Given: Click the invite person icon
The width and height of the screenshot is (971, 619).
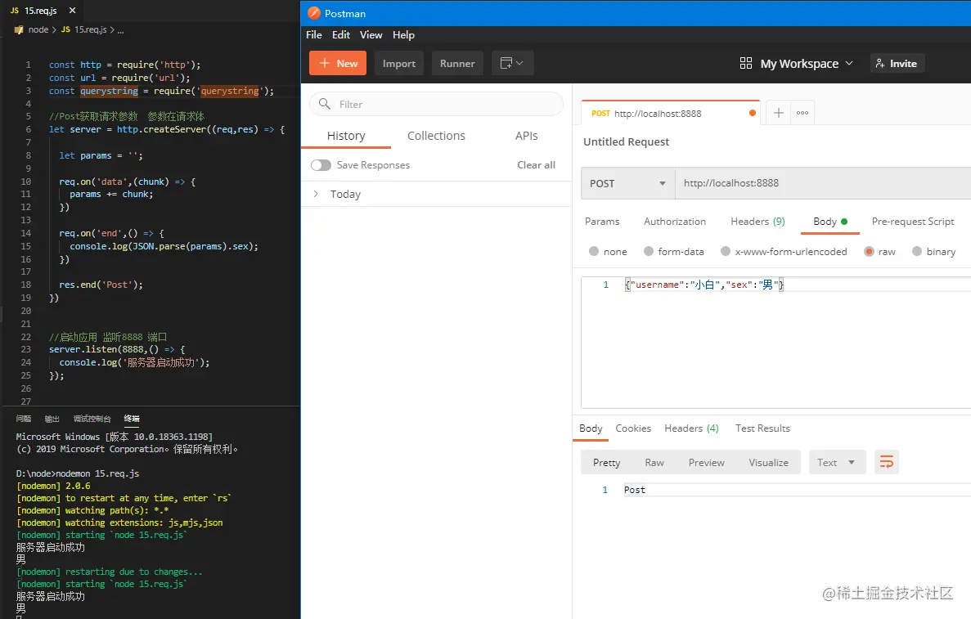Looking at the screenshot, I should click(880, 63).
